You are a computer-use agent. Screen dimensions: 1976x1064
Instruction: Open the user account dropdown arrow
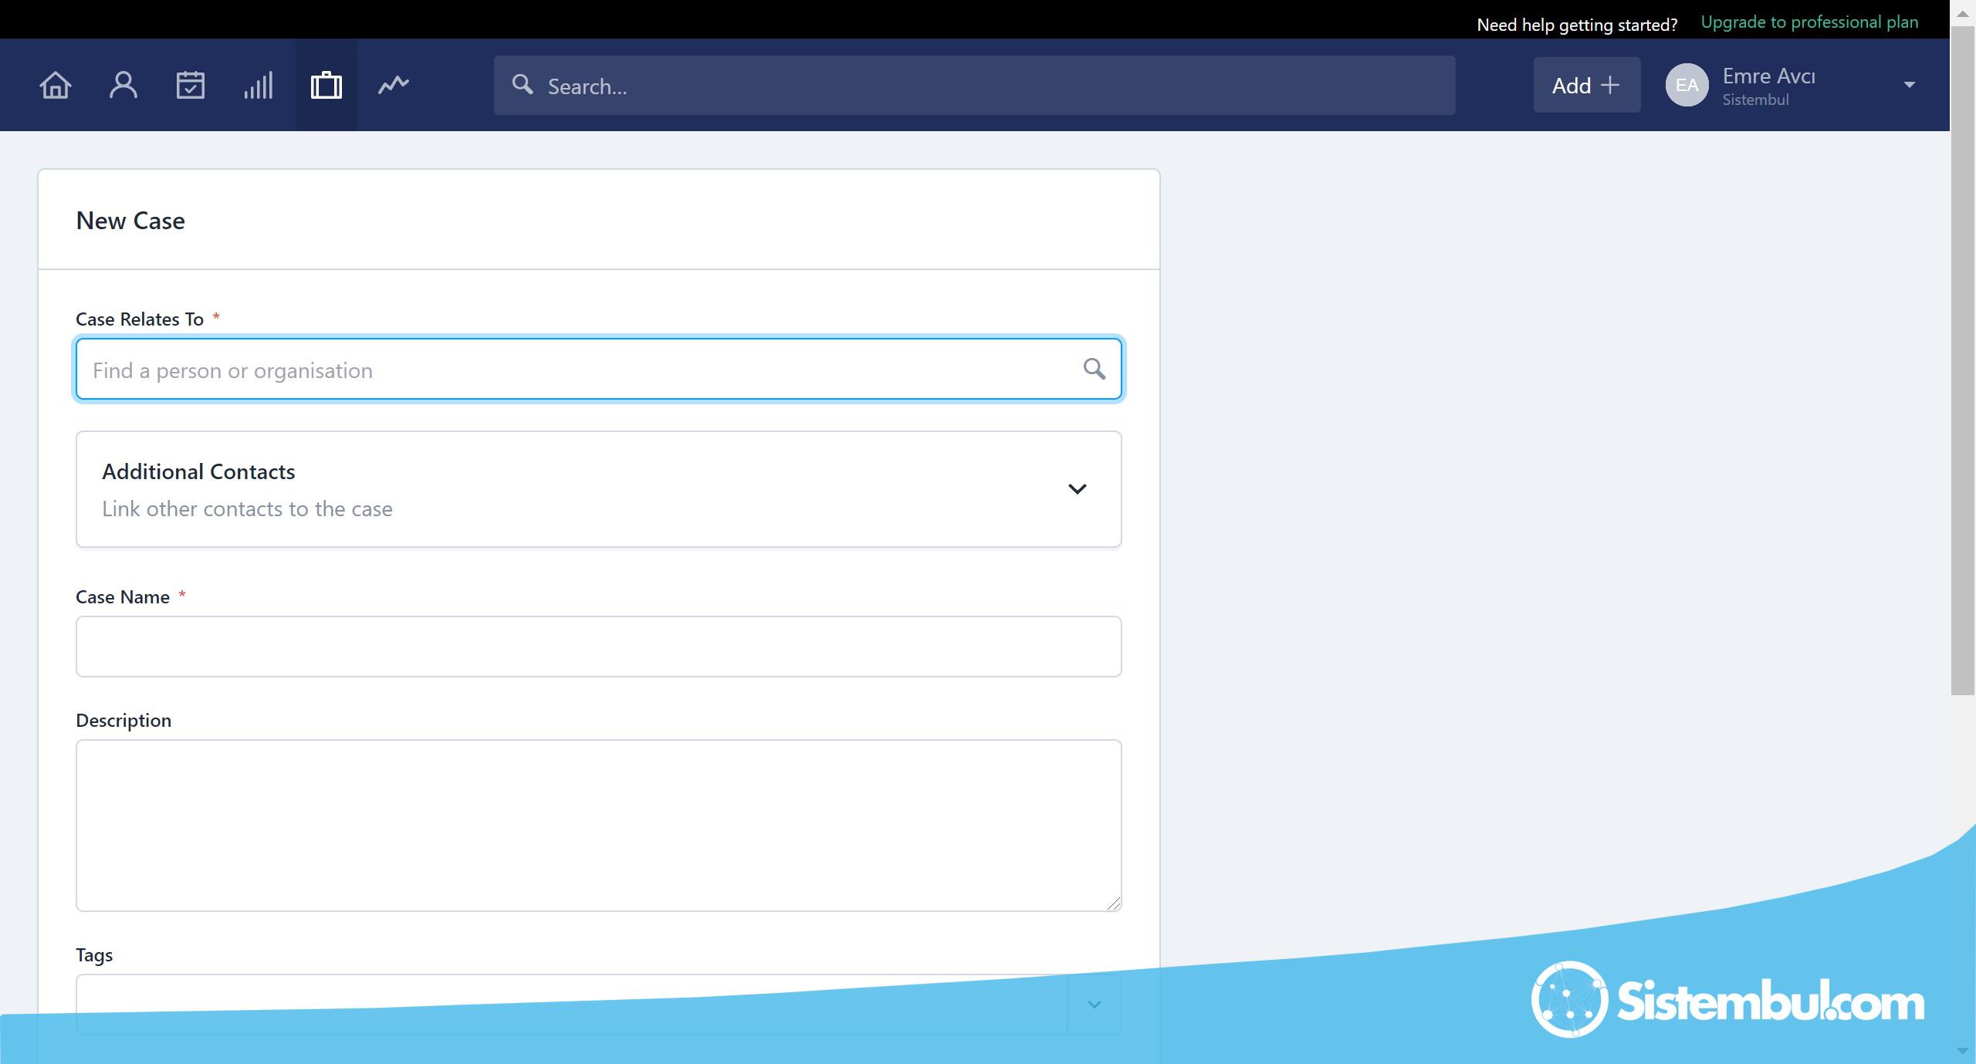1909,85
